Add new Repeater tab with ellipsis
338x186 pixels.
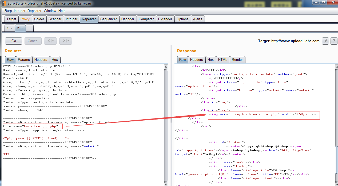click(29, 28)
